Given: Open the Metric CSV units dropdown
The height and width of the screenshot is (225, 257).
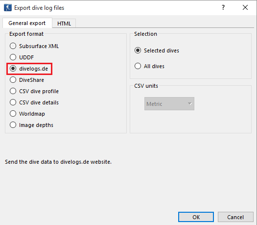Looking at the screenshot, I should 169,104.
